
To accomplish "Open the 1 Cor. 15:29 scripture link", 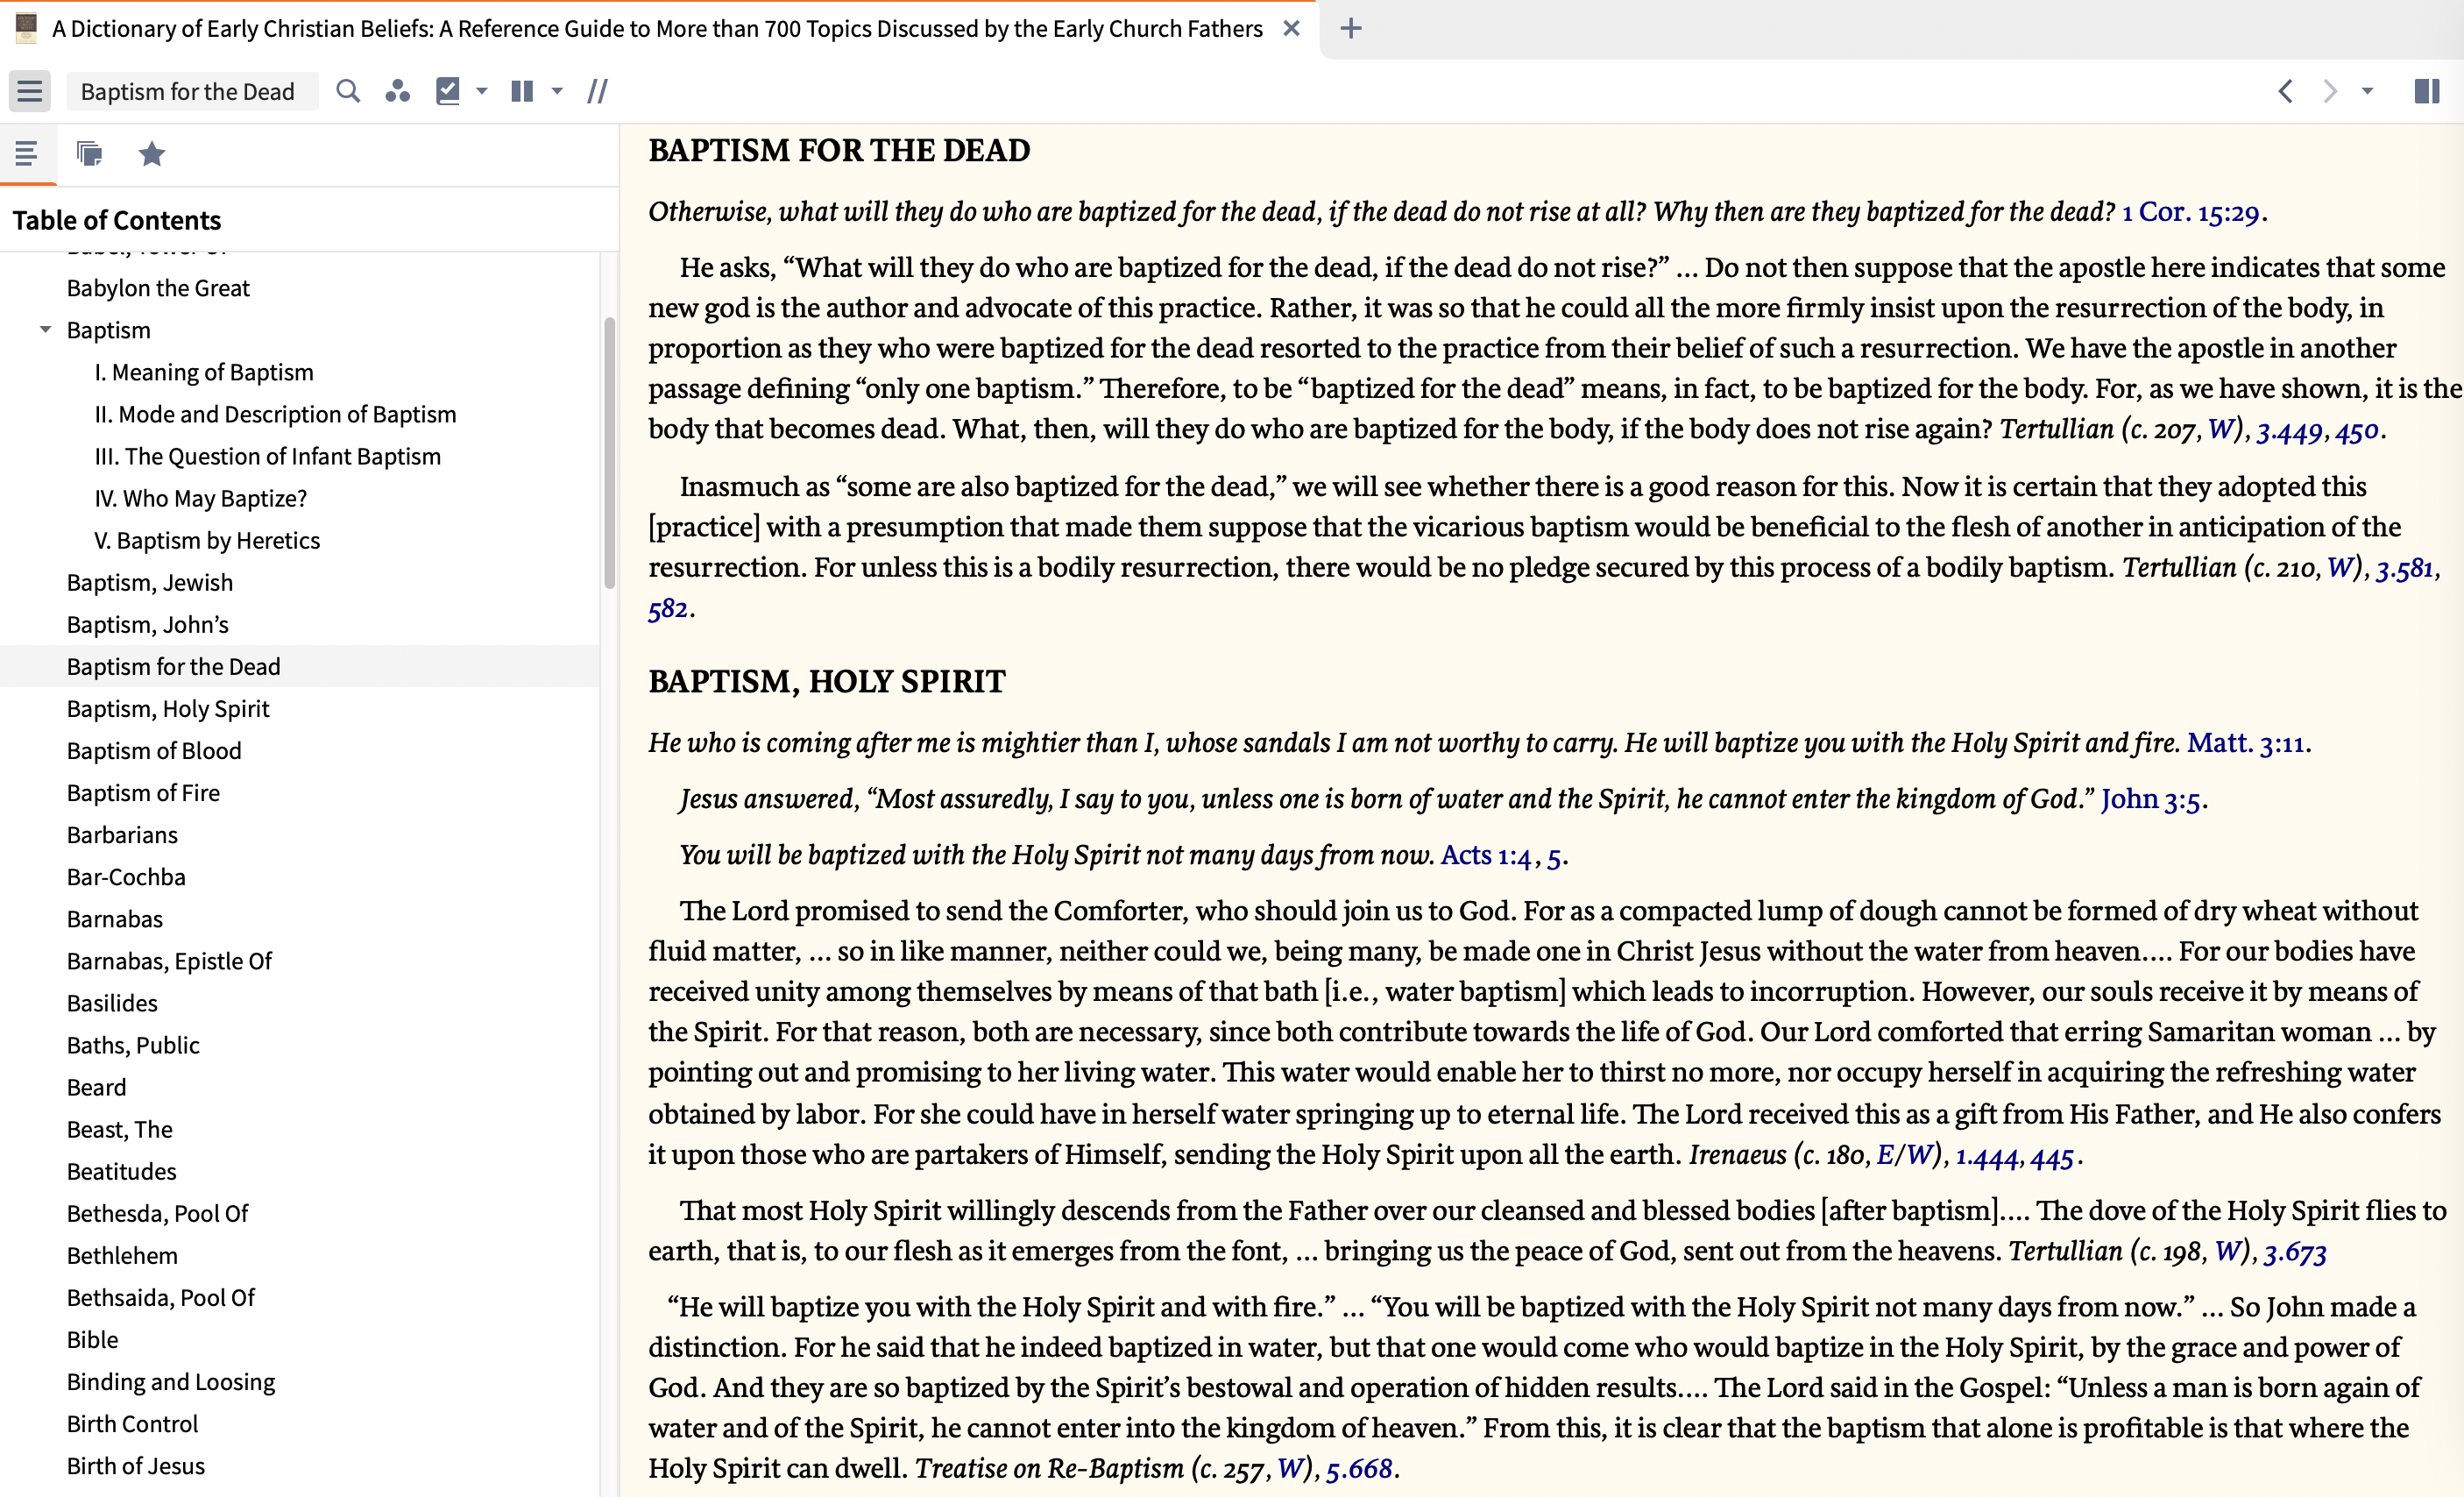I will coord(2190,212).
